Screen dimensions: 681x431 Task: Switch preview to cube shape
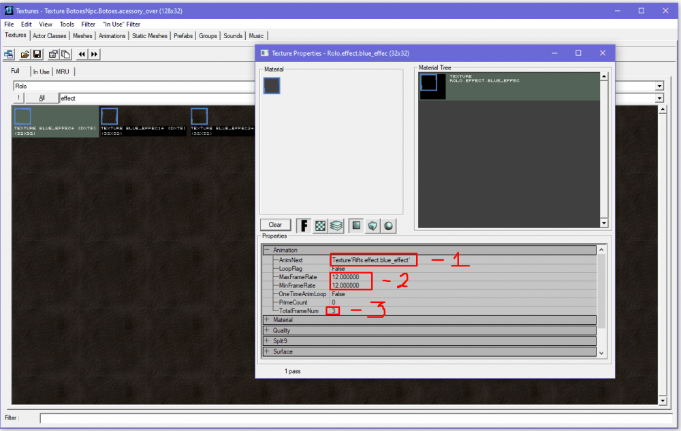[x=373, y=225]
